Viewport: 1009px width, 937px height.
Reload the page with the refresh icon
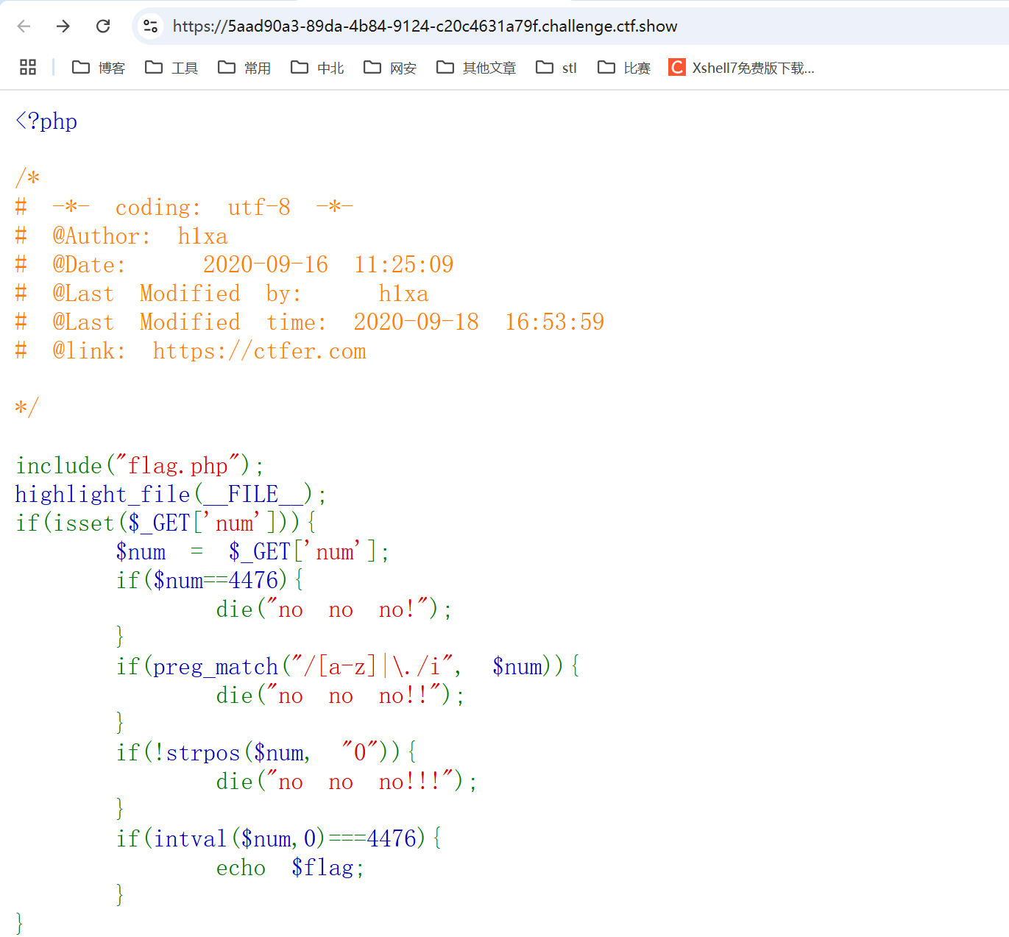(x=103, y=26)
